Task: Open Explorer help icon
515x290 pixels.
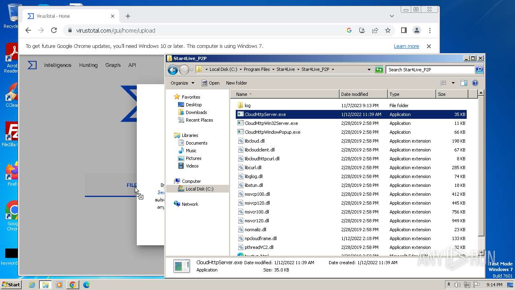Action: pos(475,83)
